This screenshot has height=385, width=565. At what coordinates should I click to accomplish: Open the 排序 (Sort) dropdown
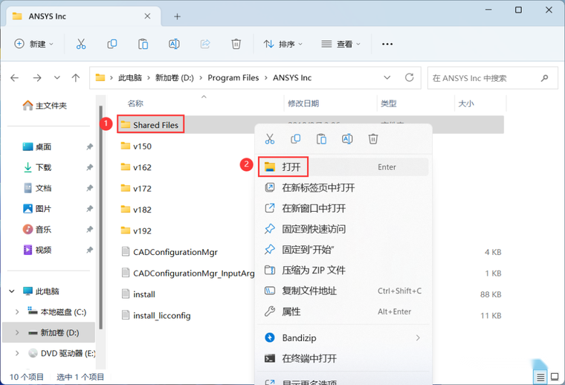point(283,44)
